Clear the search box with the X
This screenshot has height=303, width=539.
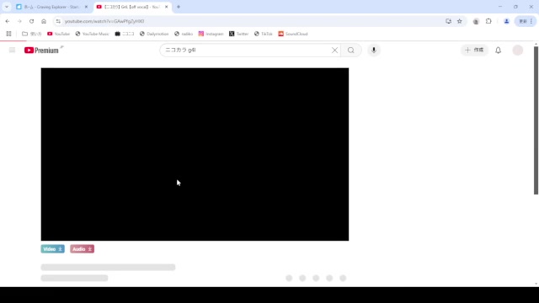point(334,50)
